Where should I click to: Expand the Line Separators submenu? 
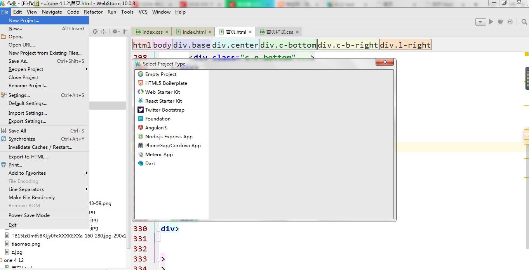(45, 189)
